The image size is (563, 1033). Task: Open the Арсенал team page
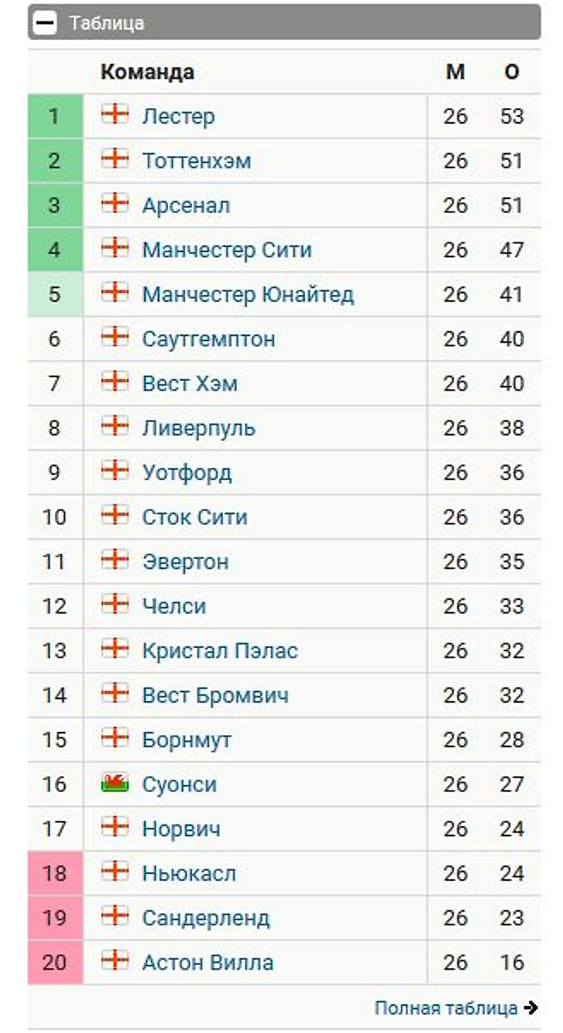(x=186, y=205)
